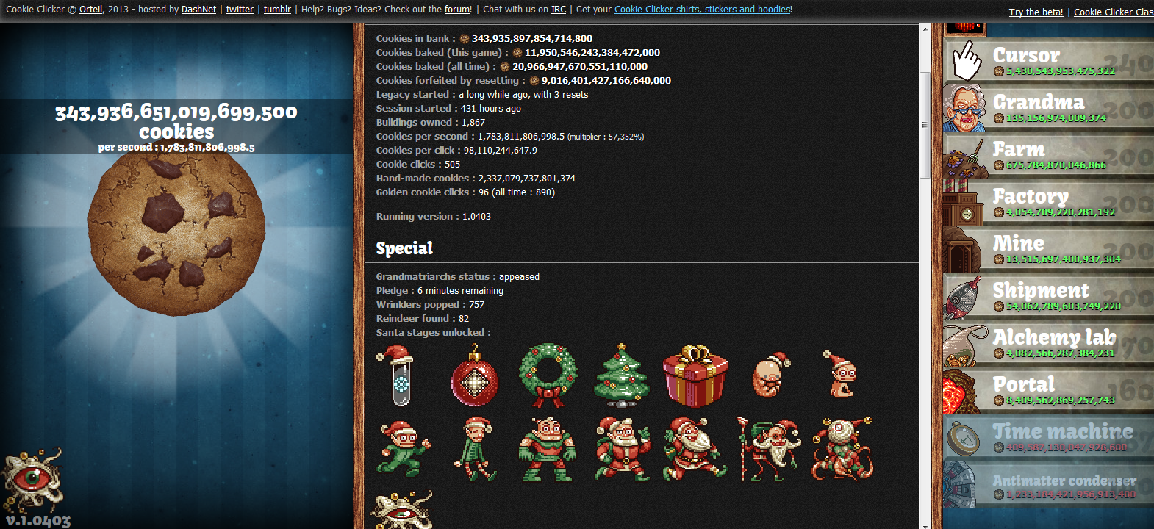Open the Orteil link in header
1154x529 pixels.
coord(90,10)
